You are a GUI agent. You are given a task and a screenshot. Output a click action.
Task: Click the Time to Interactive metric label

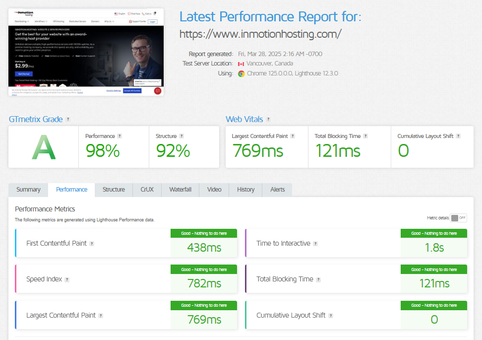284,243
